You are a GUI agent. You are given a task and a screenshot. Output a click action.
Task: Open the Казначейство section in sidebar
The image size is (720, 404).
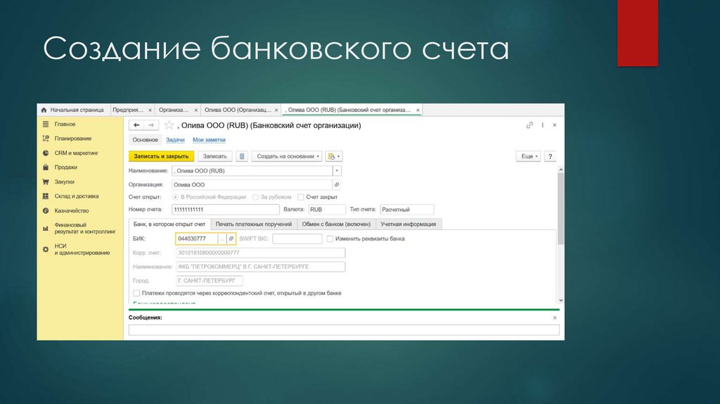click(x=72, y=210)
